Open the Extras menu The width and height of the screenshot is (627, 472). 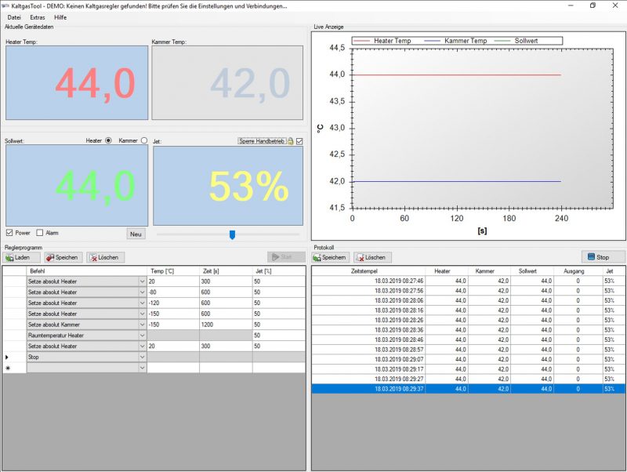[38, 16]
